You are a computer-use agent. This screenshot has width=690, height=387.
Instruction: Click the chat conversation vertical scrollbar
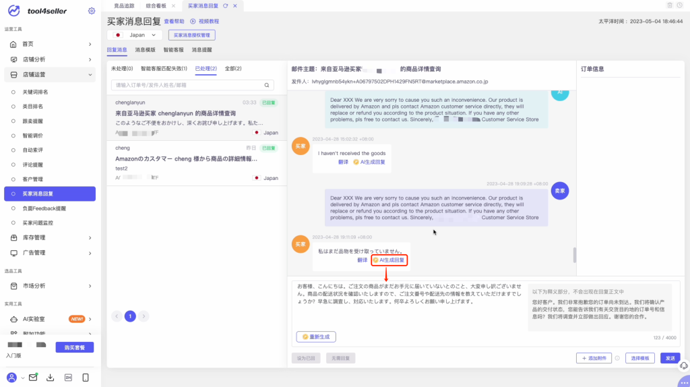pos(574,255)
